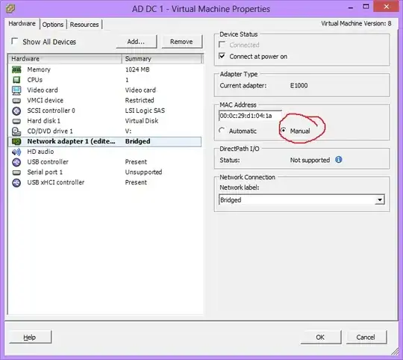
Task: Click the Virtual Disk summary value
Action: tap(142, 121)
